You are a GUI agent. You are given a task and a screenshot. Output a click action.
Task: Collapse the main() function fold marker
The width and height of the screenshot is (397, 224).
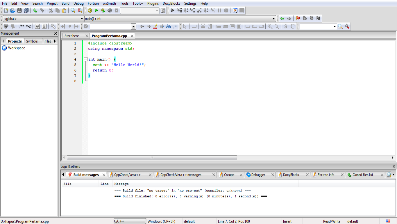click(x=85, y=59)
